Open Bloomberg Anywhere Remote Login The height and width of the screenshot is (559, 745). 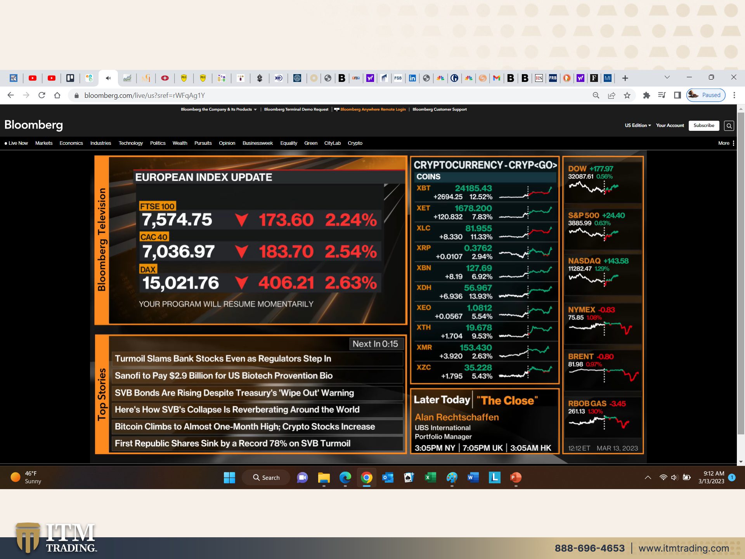coord(370,109)
